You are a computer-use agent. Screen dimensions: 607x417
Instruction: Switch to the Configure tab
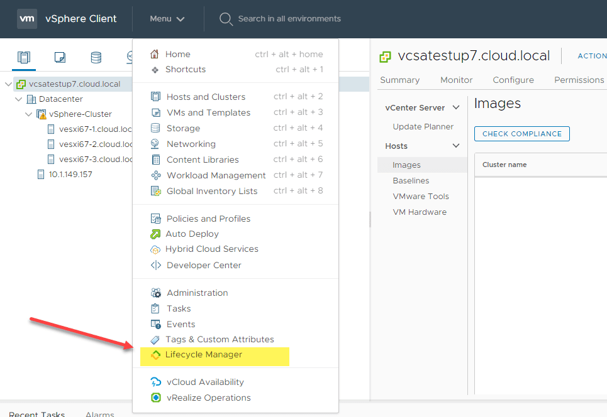click(x=513, y=80)
